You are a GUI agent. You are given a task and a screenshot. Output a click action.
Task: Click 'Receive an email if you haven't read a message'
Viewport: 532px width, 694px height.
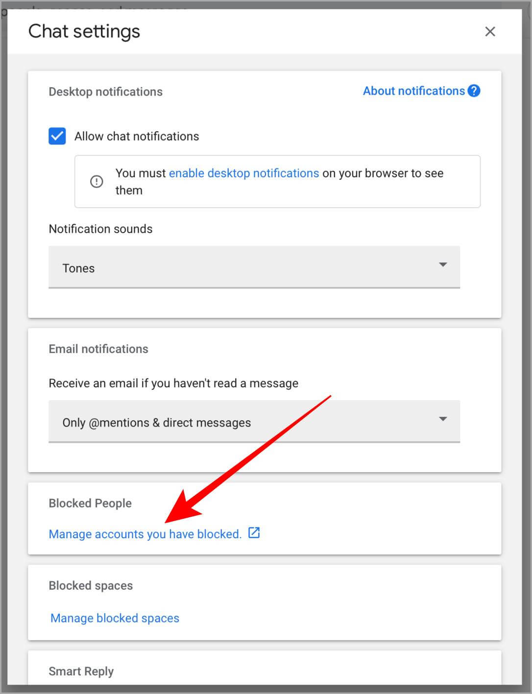coord(173,383)
